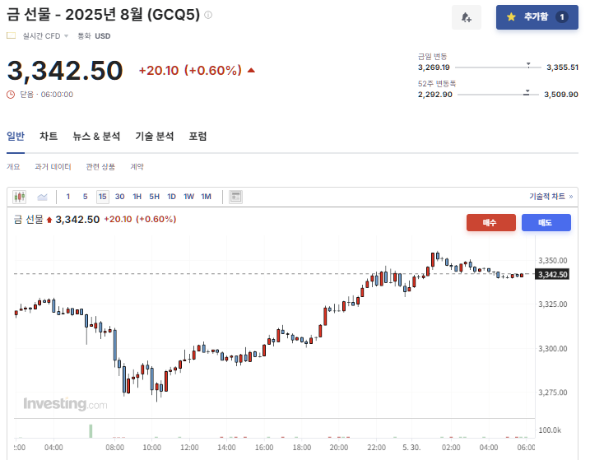
Task: Set chart interval to 30 minutes
Action: pos(119,197)
